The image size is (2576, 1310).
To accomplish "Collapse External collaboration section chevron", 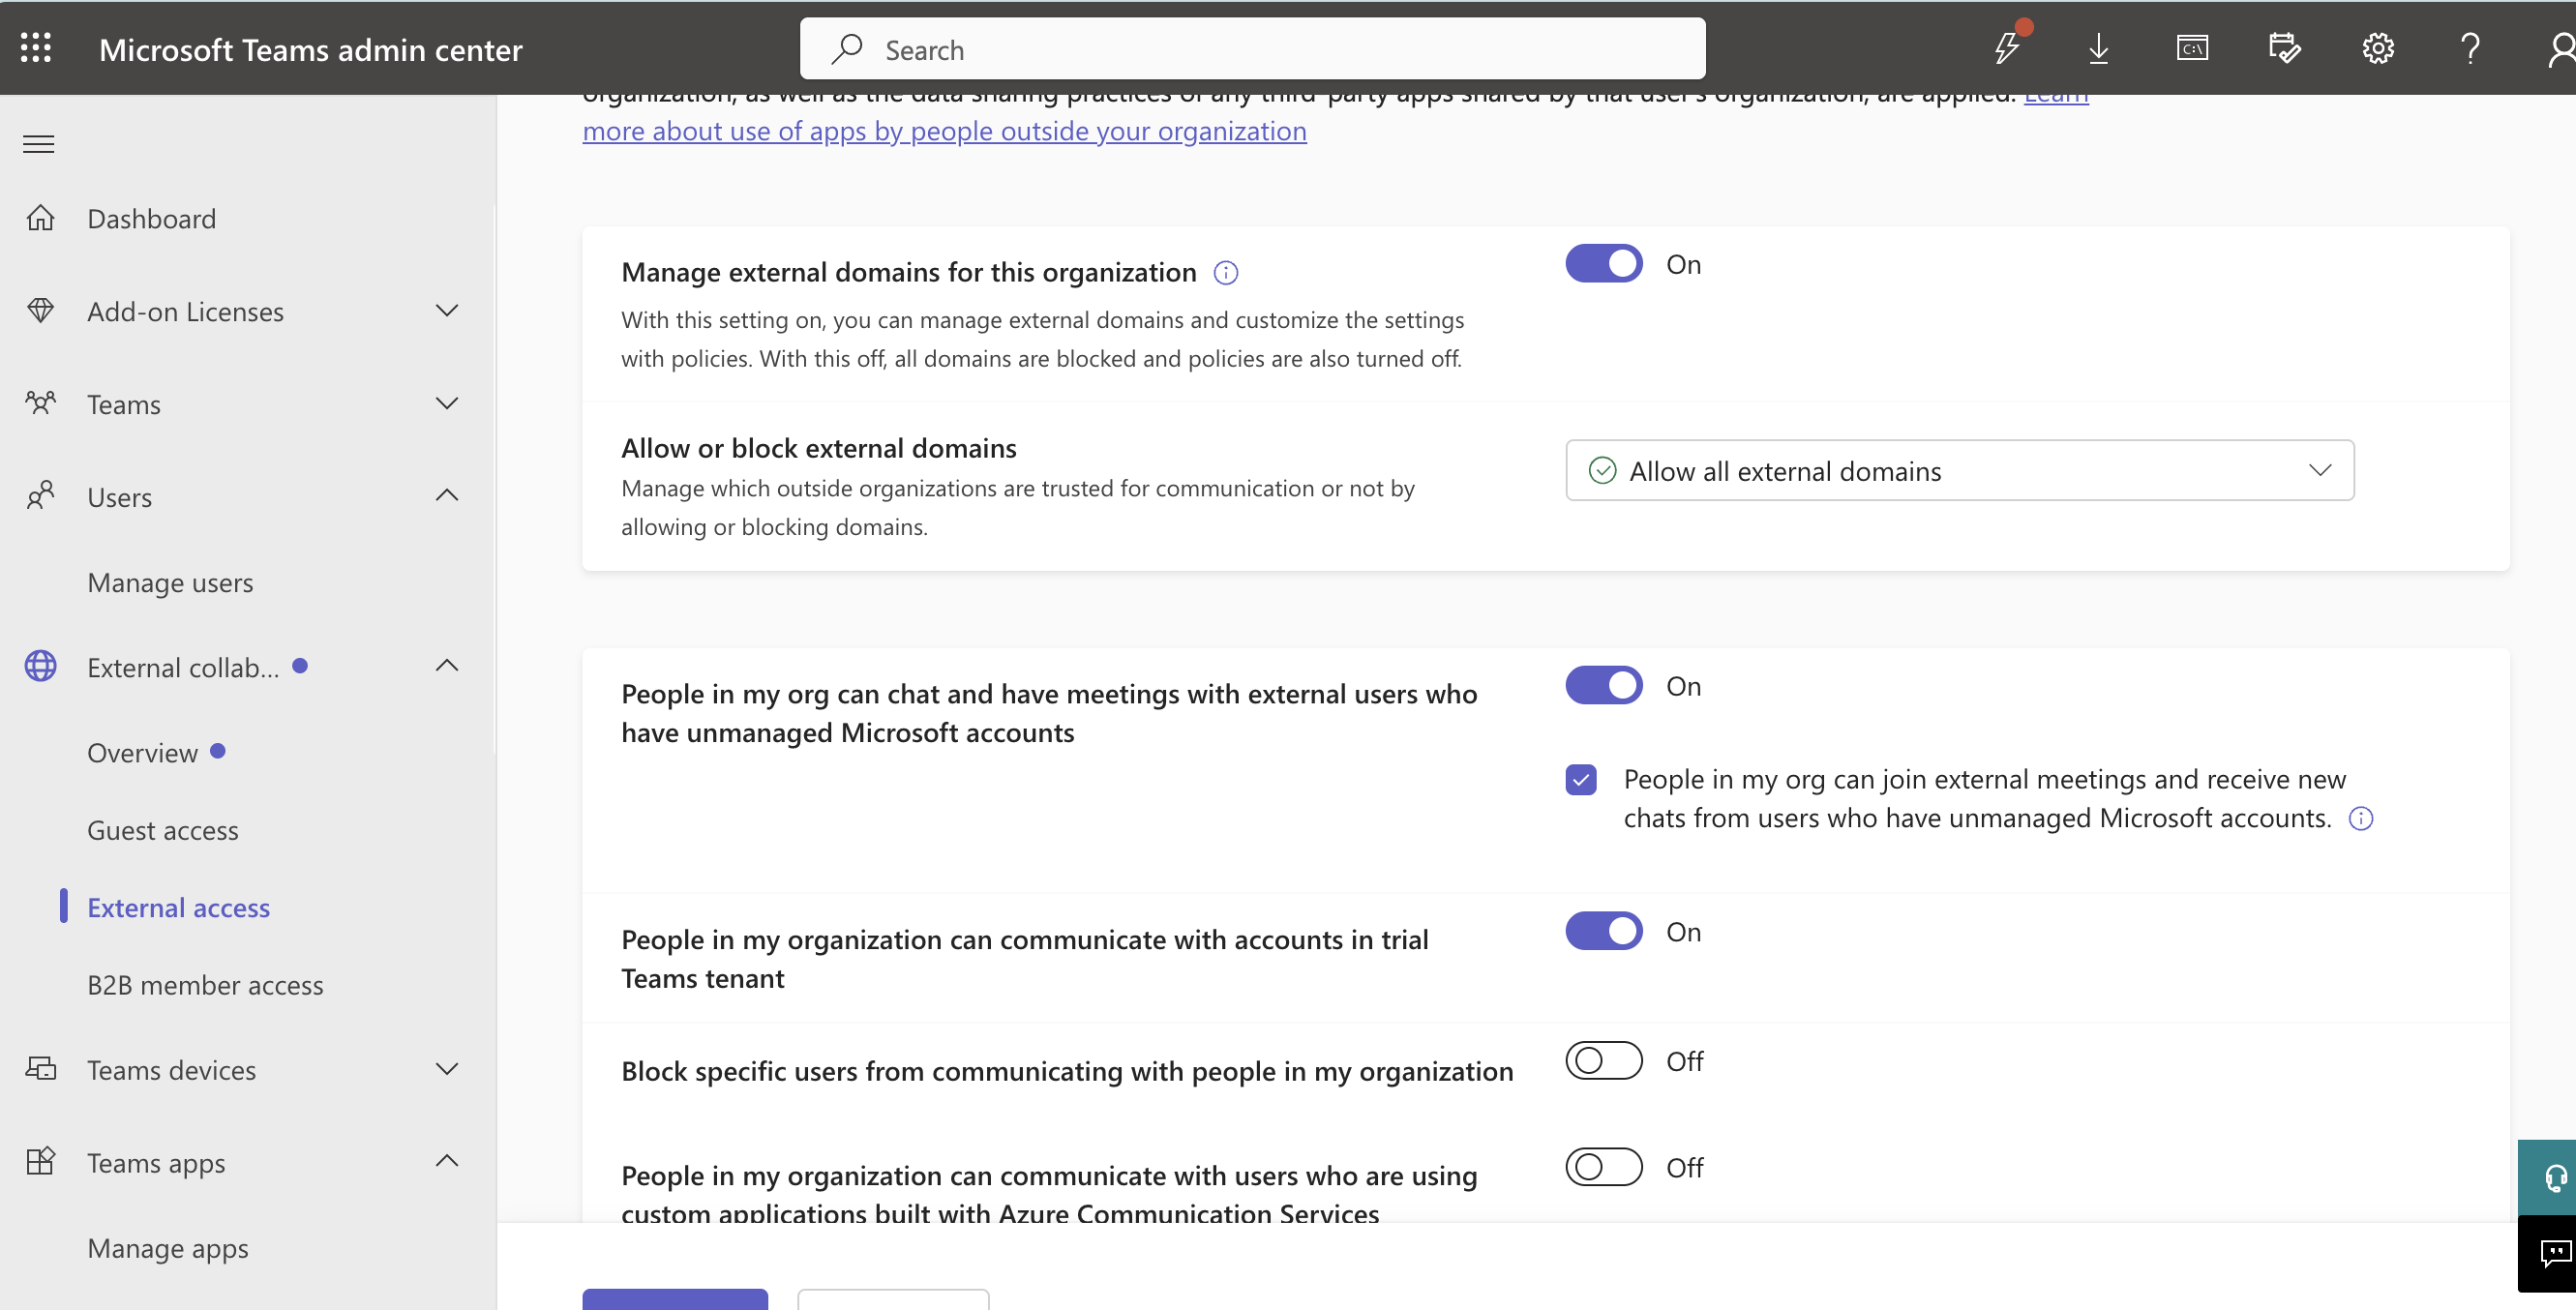I will pos(447,666).
